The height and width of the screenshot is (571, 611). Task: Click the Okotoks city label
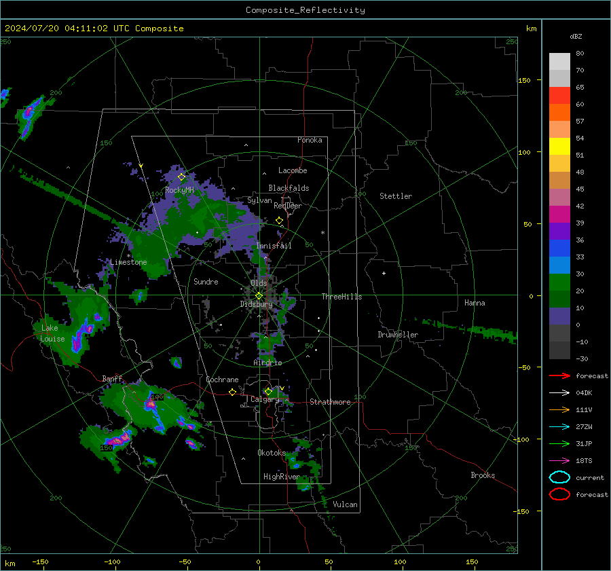point(272,453)
